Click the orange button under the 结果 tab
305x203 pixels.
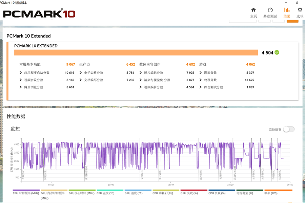[292, 21]
